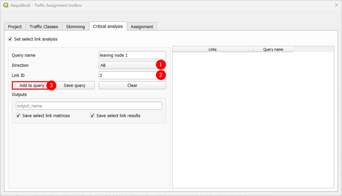The width and height of the screenshot is (342, 196).
Task: Click the Query name text field
Action: tap(132, 55)
